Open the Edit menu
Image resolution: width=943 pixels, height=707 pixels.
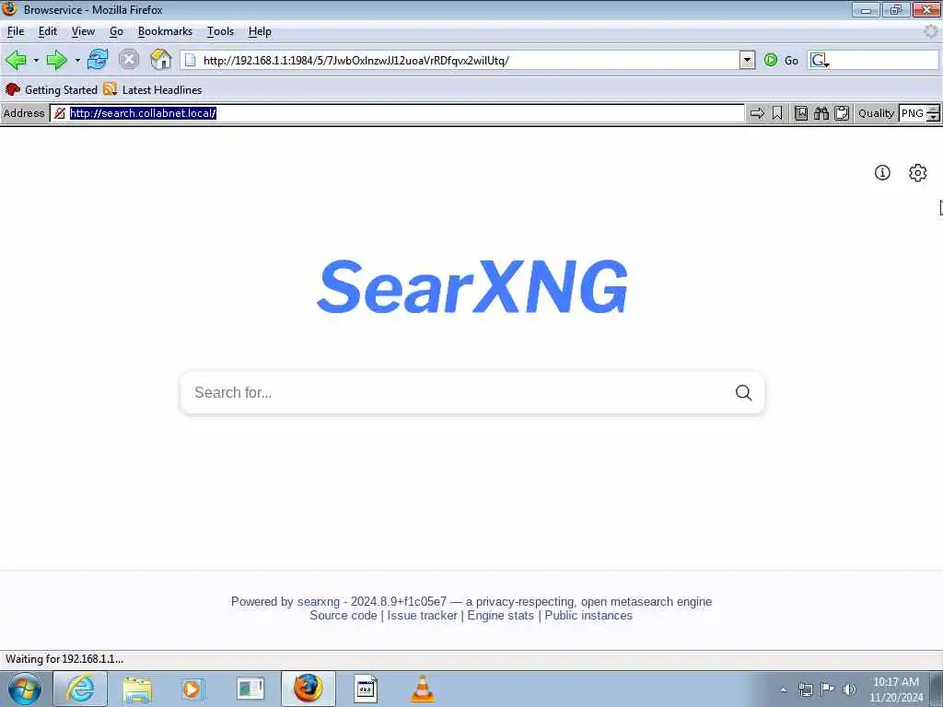pos(48,31)
